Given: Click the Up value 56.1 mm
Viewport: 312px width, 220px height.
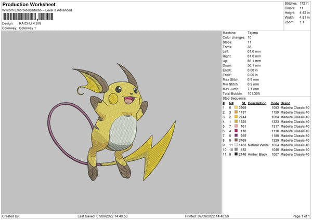Looking at the screenshot, I should point(254,61).
